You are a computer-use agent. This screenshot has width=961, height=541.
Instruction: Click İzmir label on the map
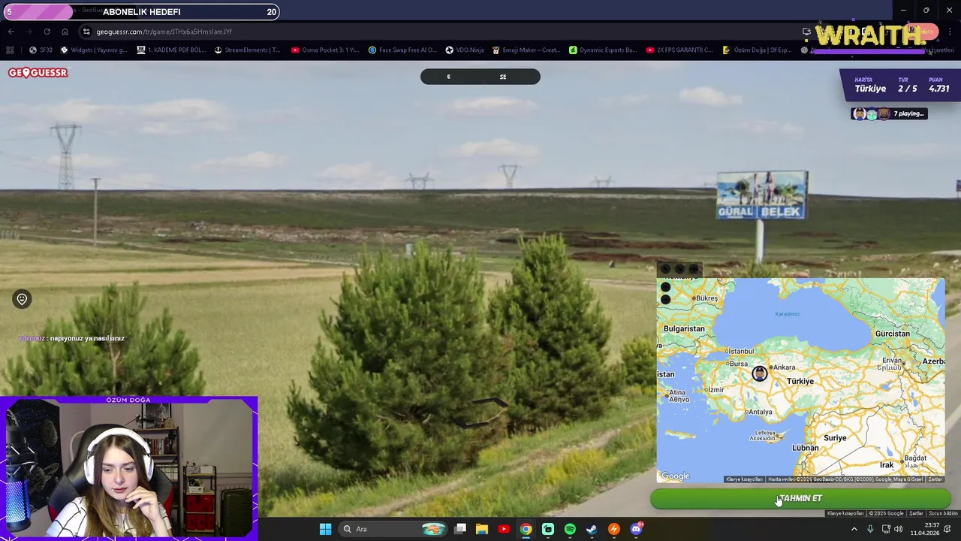click(714, 390)
